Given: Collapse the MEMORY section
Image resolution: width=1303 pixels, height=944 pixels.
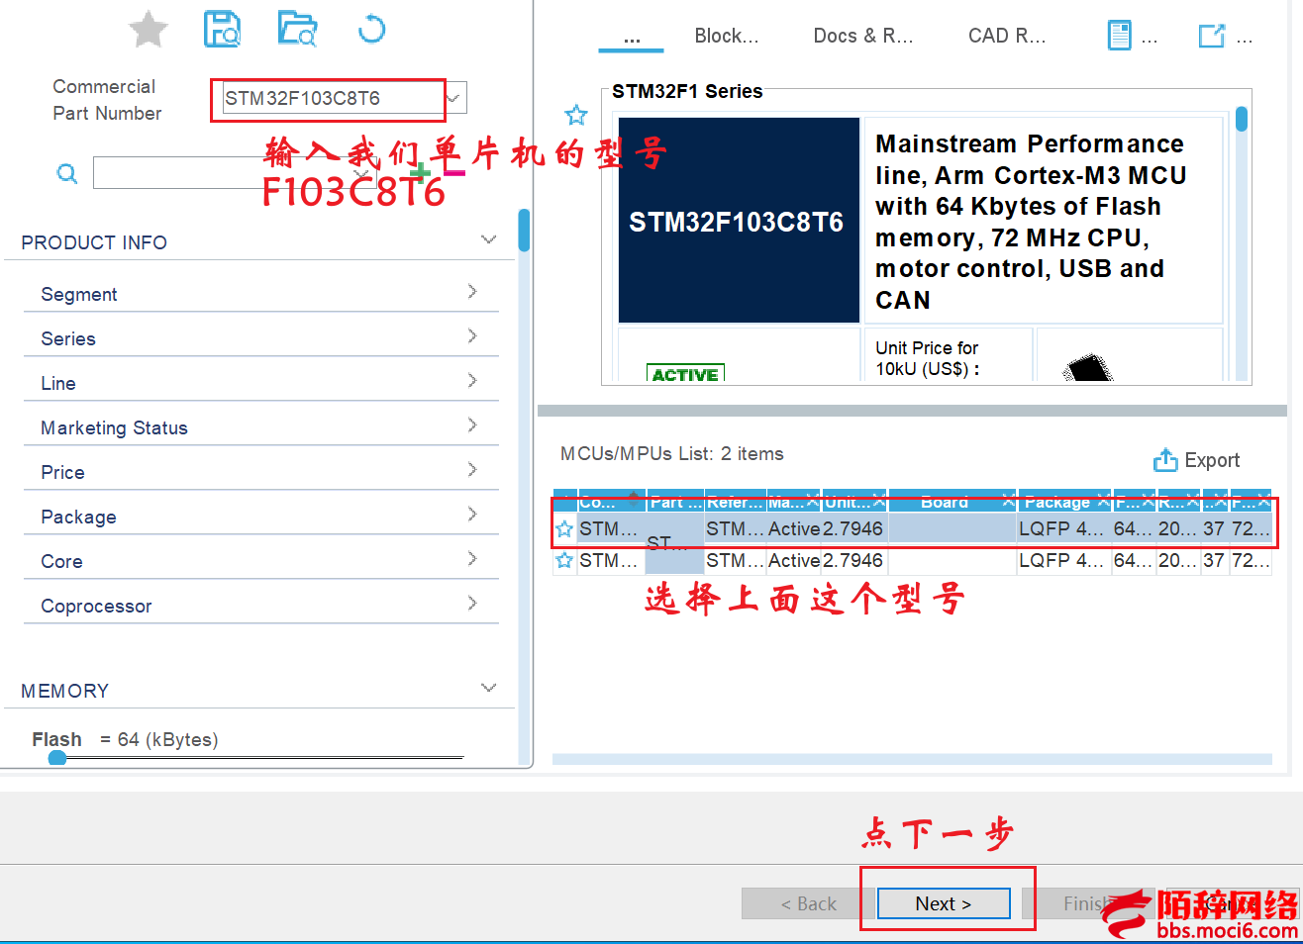Looking at the screenshot, I should point(488,688).
